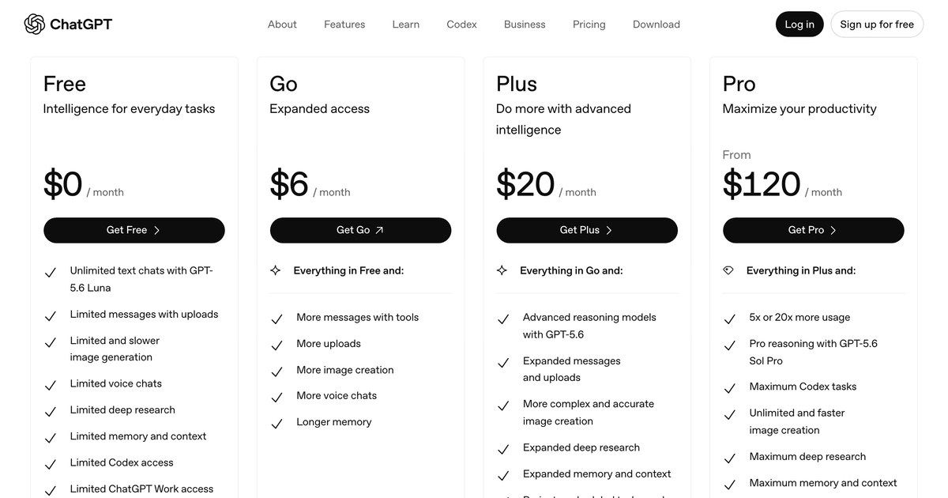Viewport: 948px width, 498px height.
Task: Open the Features menu in the navigation
Action: click(344, 25)
